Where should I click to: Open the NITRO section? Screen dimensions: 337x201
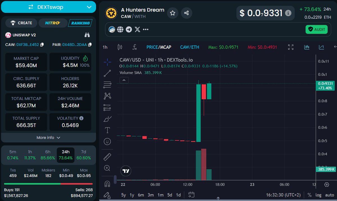click(53, 23)
